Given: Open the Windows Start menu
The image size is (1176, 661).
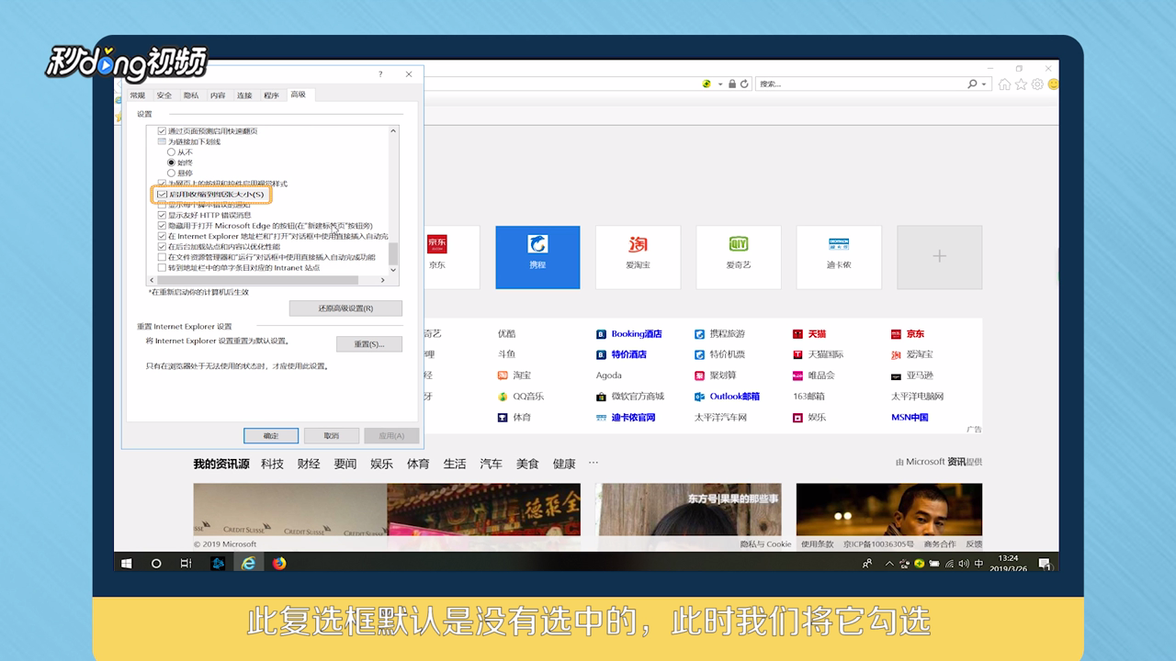Looking at the screenshot, I should click(127, 563).
